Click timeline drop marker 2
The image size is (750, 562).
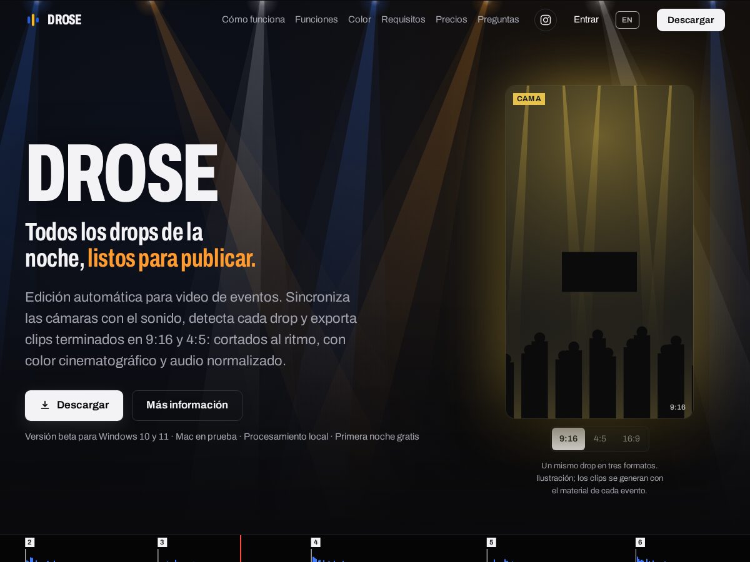[30, 542]
